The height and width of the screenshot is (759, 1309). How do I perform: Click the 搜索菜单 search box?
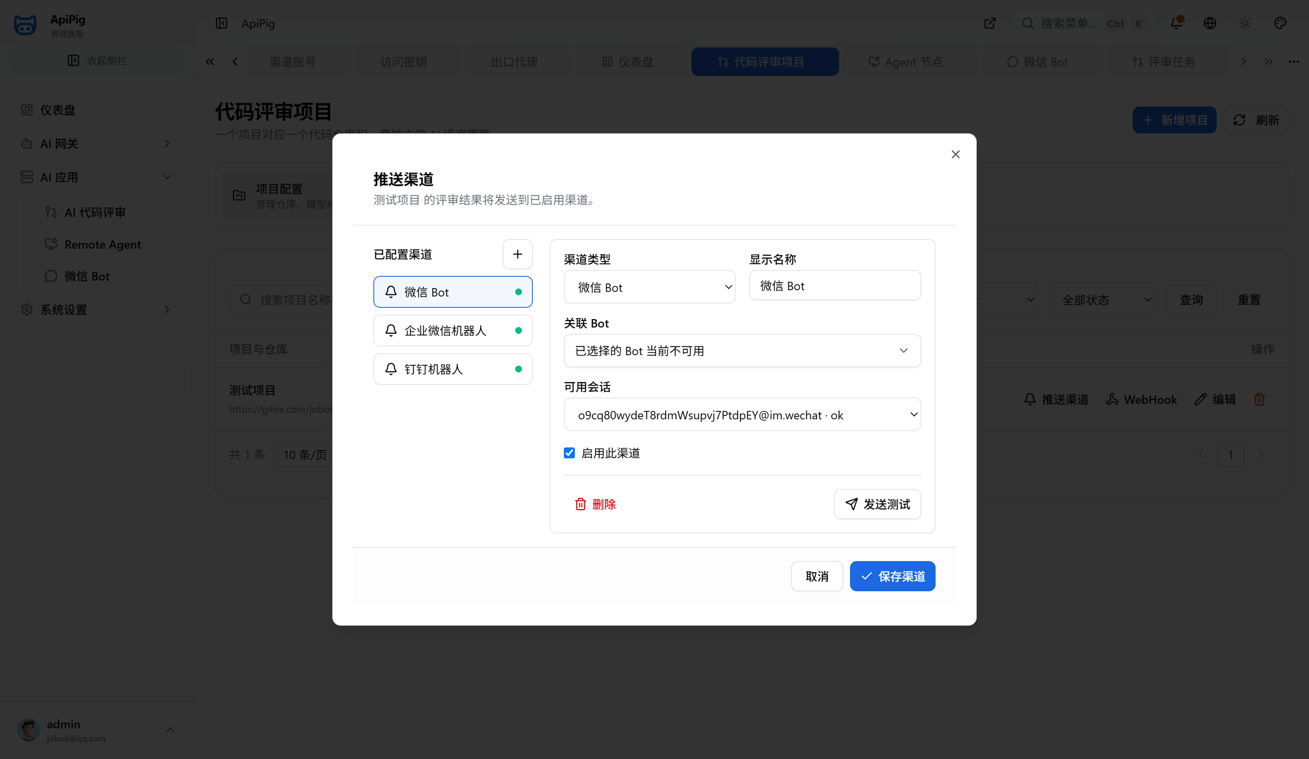coord(1084,23)
